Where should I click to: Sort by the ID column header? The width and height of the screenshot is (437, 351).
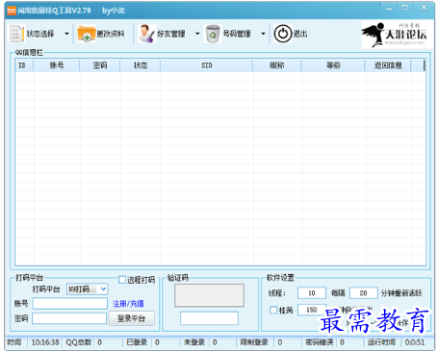(x=24, y=65)
